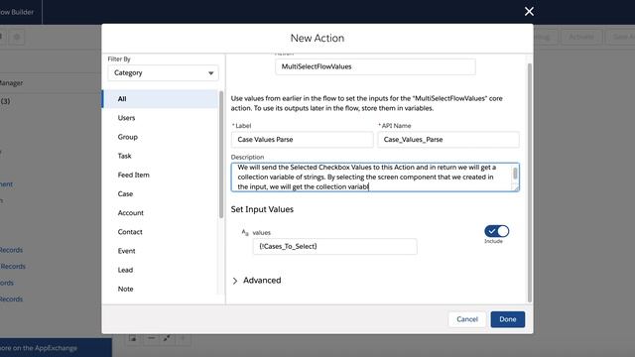Select the Task category

pos(160,156)
